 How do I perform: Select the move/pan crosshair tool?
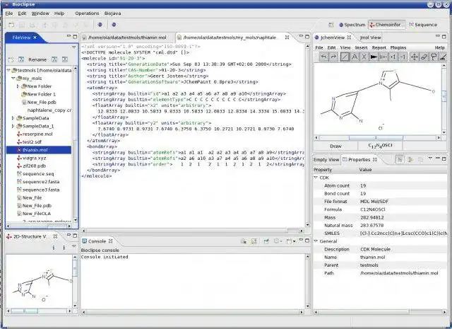(414, 57)
